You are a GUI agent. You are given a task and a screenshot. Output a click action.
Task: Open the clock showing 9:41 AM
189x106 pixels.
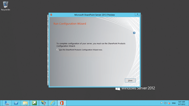(x=182, y=103)
